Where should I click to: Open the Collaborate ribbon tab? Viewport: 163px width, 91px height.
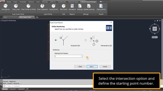(62, 2)
